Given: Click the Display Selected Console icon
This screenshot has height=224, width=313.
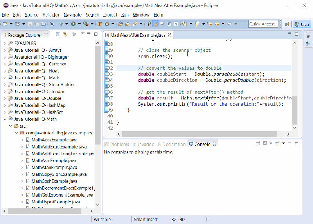Looking at the screenshot, I should pos(265,143).
